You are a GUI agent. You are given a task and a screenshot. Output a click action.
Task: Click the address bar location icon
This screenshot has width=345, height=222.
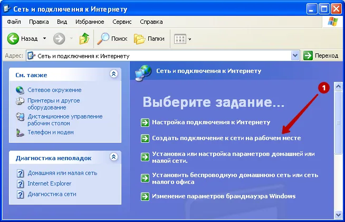click(x=31, y=55)
